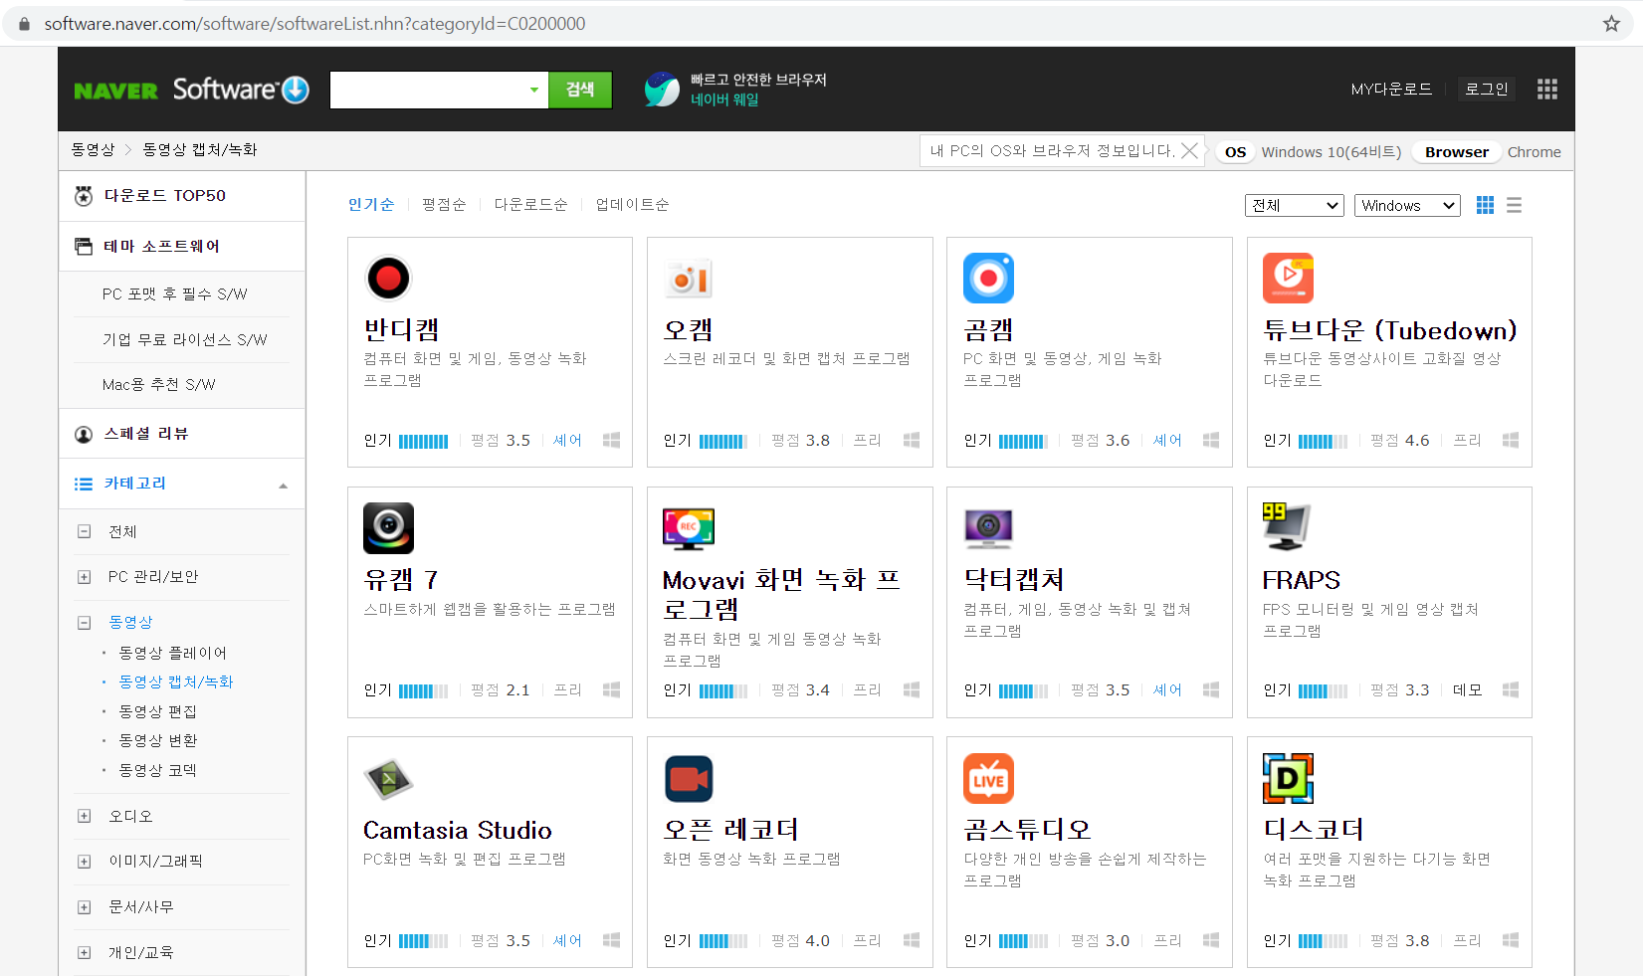The height and width of the screenshot is (976, 1643).
Task: Collapse the 카테고리 section arrow
Action: click(283, 486)
